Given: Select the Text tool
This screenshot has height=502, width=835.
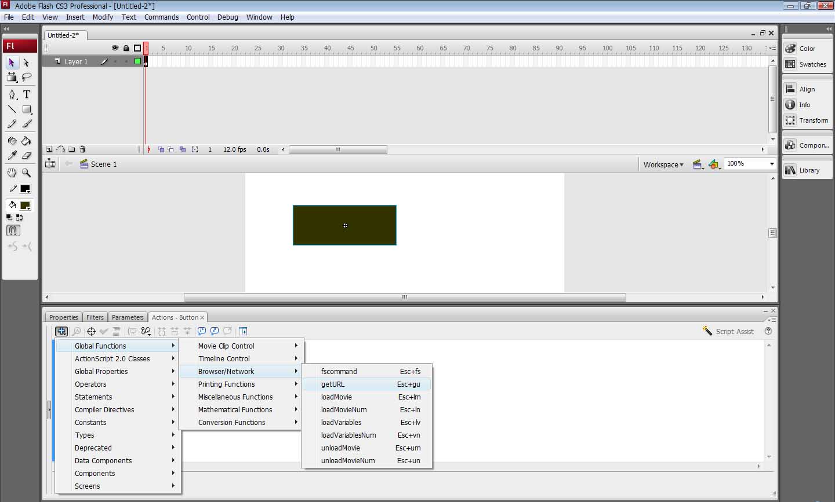Looking at the screenshot, I should (27, 94).
